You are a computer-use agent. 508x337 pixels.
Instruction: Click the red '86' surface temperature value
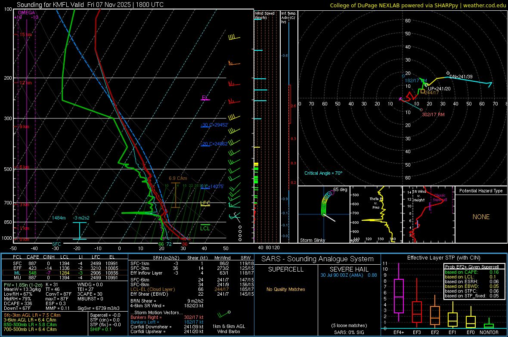point(185,244)
